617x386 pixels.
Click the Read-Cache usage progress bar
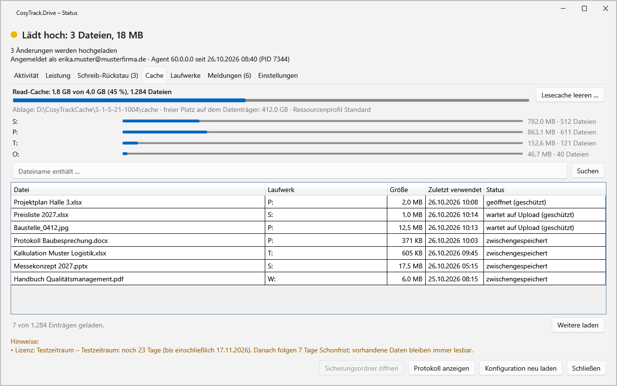pos(271,100)
